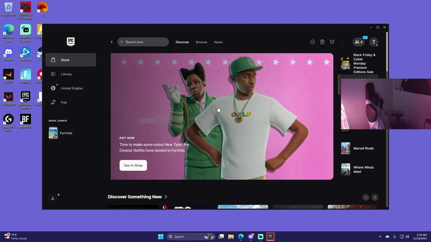Open the volume tray icon

click(407, 237)
